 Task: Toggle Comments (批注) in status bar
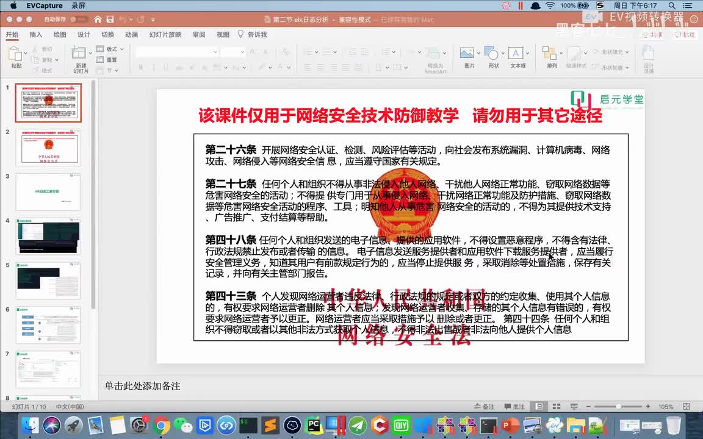[514, 406]
